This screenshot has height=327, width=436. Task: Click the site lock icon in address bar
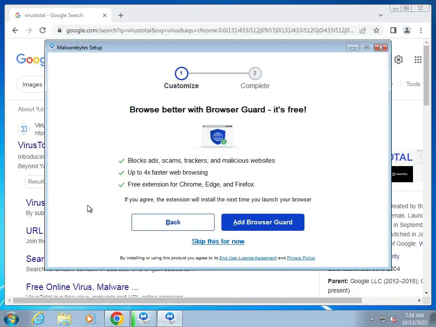(59, 30)
